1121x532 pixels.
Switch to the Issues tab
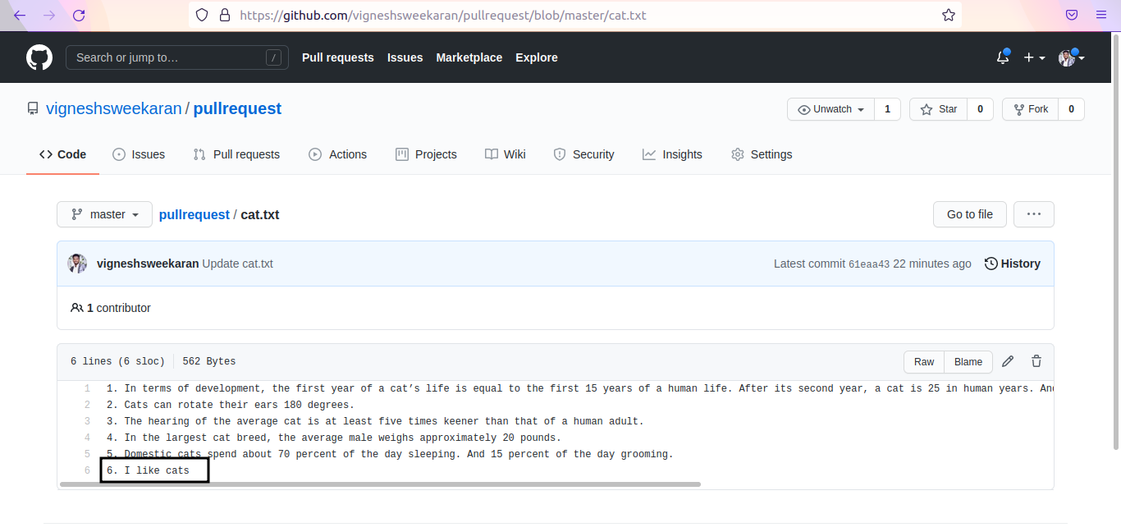point(139,154)
